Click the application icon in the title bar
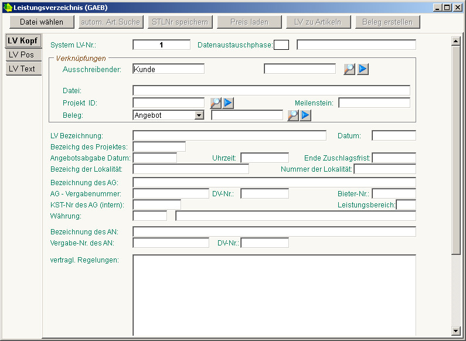 [x=8, y=8]
